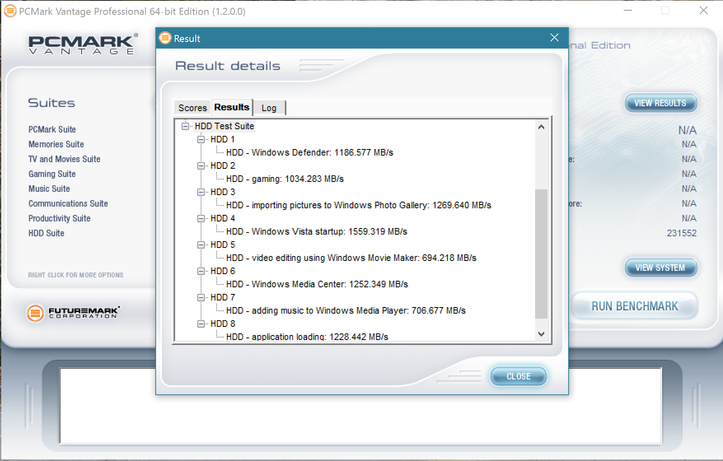Viewport: 723px width, 461px height.
Task: Click the VIEW RESULTS button
Action: [x=660, y=103]
